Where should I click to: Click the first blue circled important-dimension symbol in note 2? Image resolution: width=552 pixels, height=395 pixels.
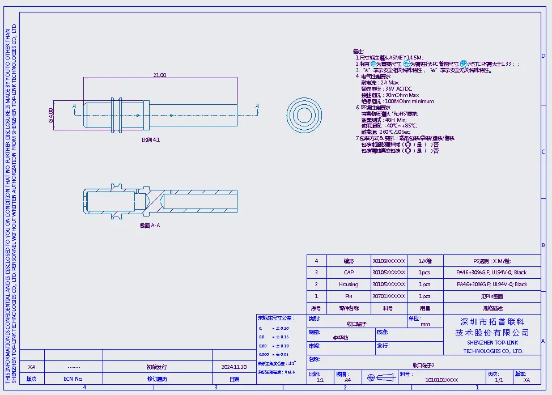point(373,64)
